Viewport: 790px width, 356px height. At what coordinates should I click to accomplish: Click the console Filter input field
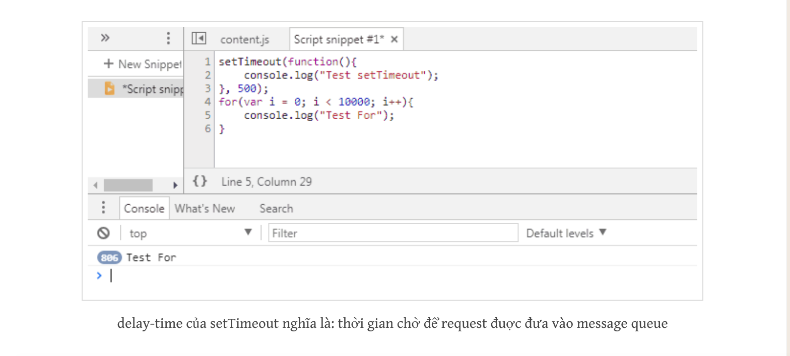[393, 233]
